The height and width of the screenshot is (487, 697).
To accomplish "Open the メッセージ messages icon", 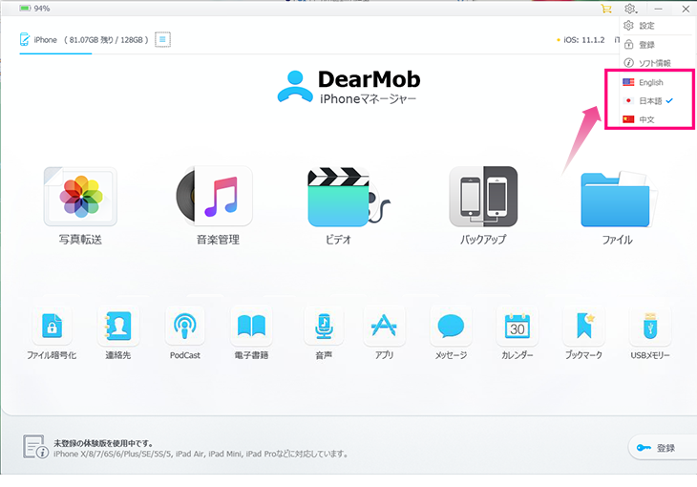I will pos(451,326).
